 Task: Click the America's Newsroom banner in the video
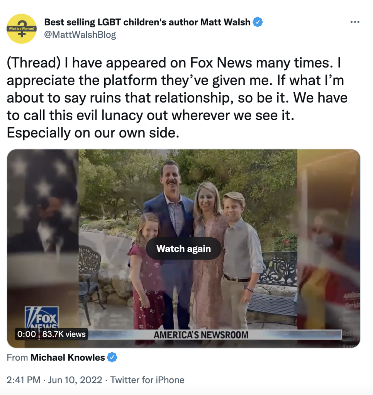coord(201,335)
